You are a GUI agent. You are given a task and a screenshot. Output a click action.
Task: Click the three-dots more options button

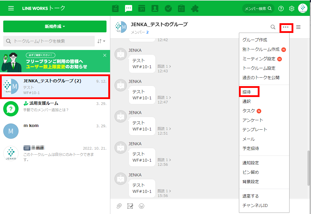(x=286, y=27)
